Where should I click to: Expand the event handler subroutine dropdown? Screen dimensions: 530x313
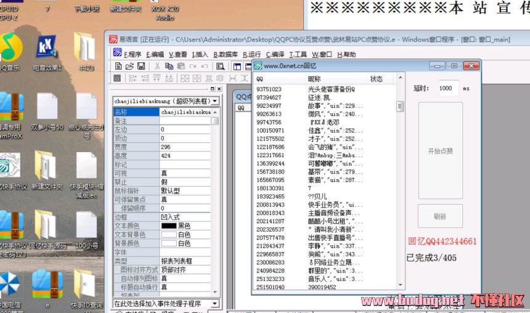(215, 303)
